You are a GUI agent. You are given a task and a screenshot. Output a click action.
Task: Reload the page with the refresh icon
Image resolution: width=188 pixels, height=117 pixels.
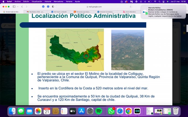130,7
